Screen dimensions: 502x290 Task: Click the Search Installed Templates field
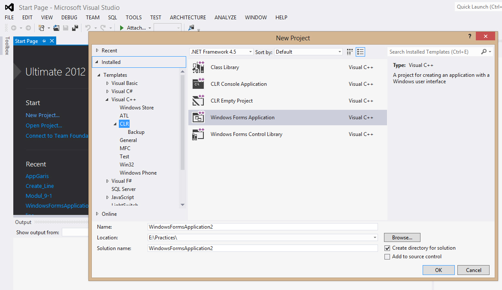click(x=434, y=52)
